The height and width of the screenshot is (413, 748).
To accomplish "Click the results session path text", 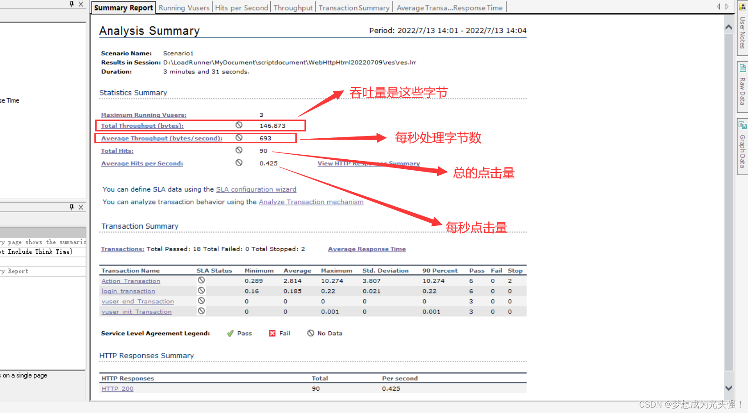I will click(x=290, y=63).
